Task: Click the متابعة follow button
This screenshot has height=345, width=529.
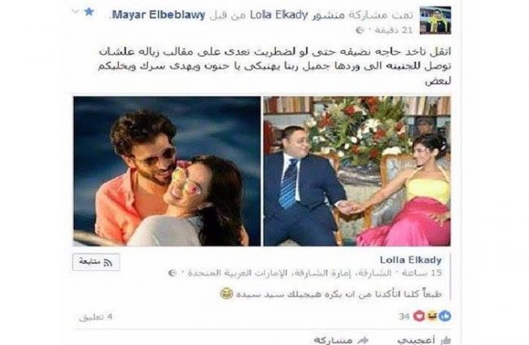Action: (96, 262)
